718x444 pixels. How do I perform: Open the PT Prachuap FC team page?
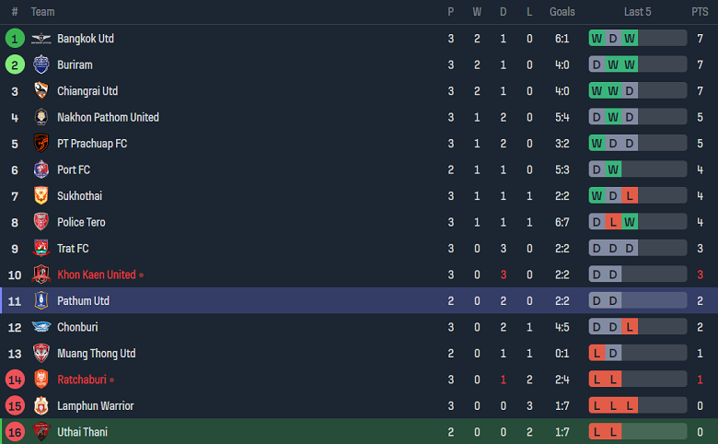(x=92, y=144)
